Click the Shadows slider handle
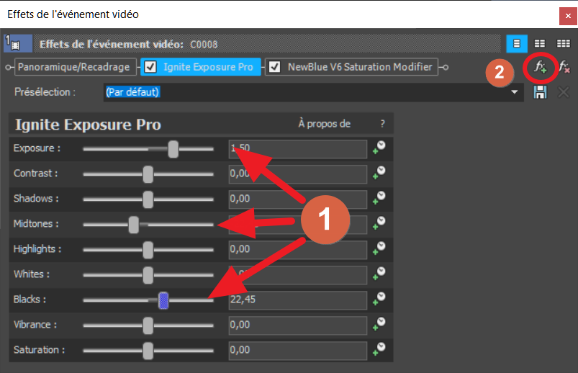This screenshot has width=578, height=373. [148, 199]
